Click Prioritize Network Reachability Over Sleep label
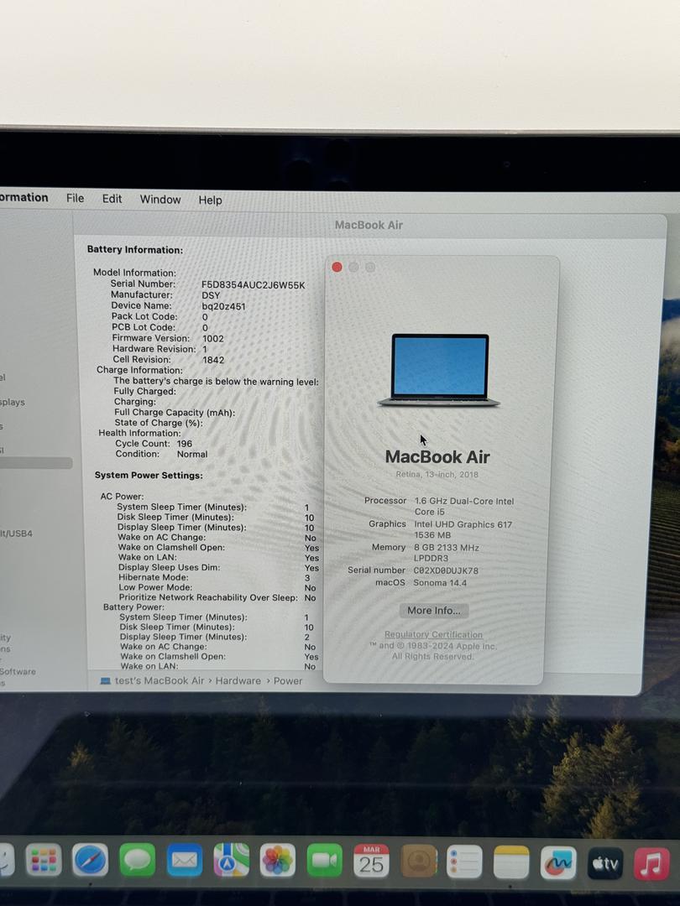This screenshot has height=906, width=680. [x=209, y=597]
